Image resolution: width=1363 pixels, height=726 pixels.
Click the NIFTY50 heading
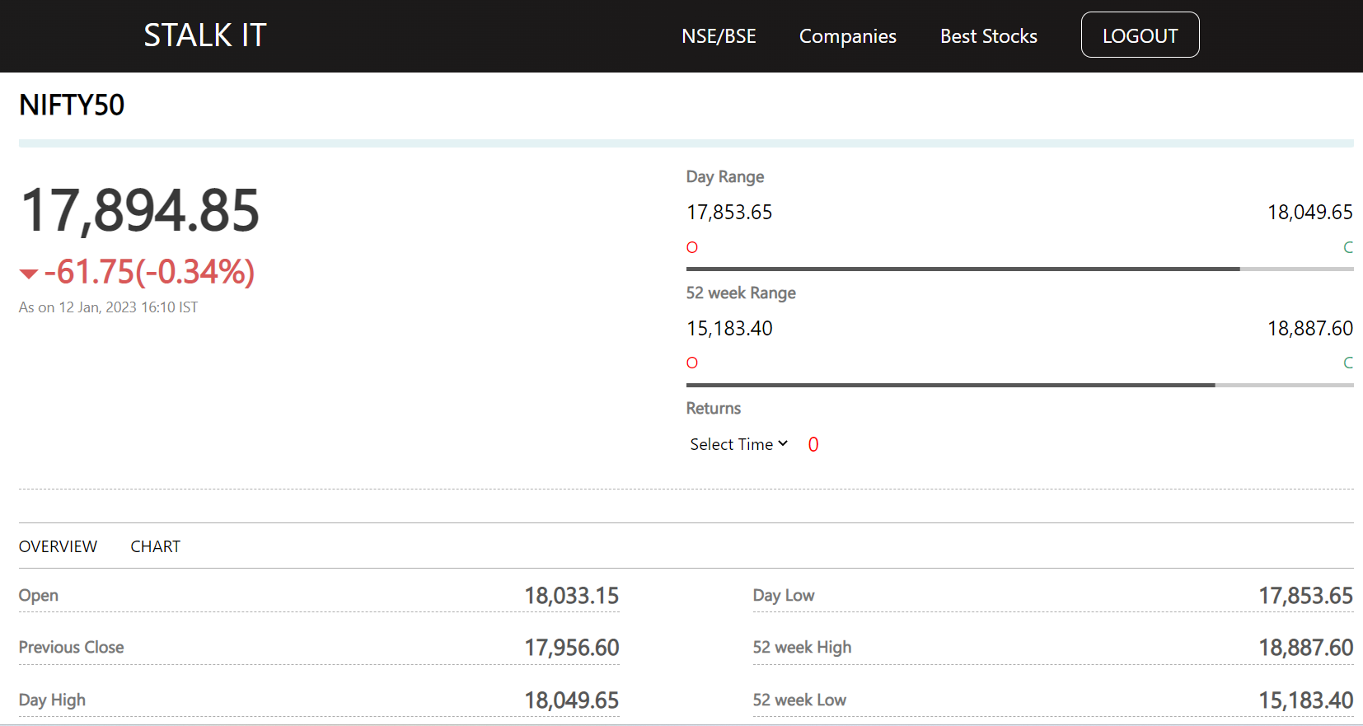click(72, 105)
